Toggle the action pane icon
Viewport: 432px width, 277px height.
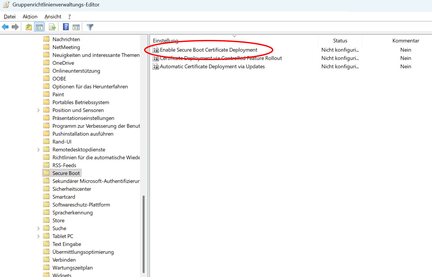[x=76, y=27]
